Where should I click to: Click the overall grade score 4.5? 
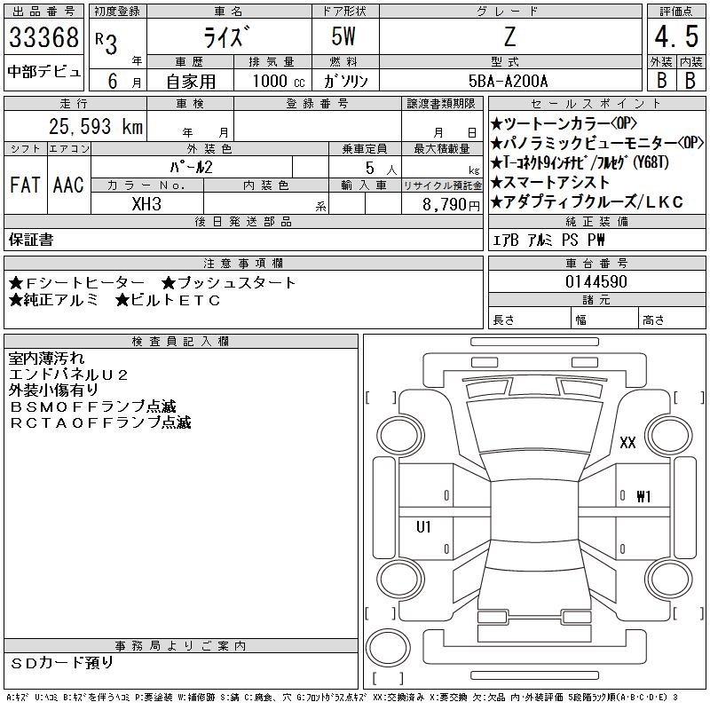pos(676,36)
